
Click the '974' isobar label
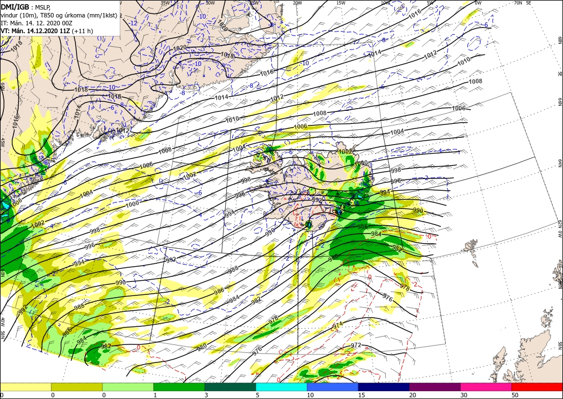[337, 326]
